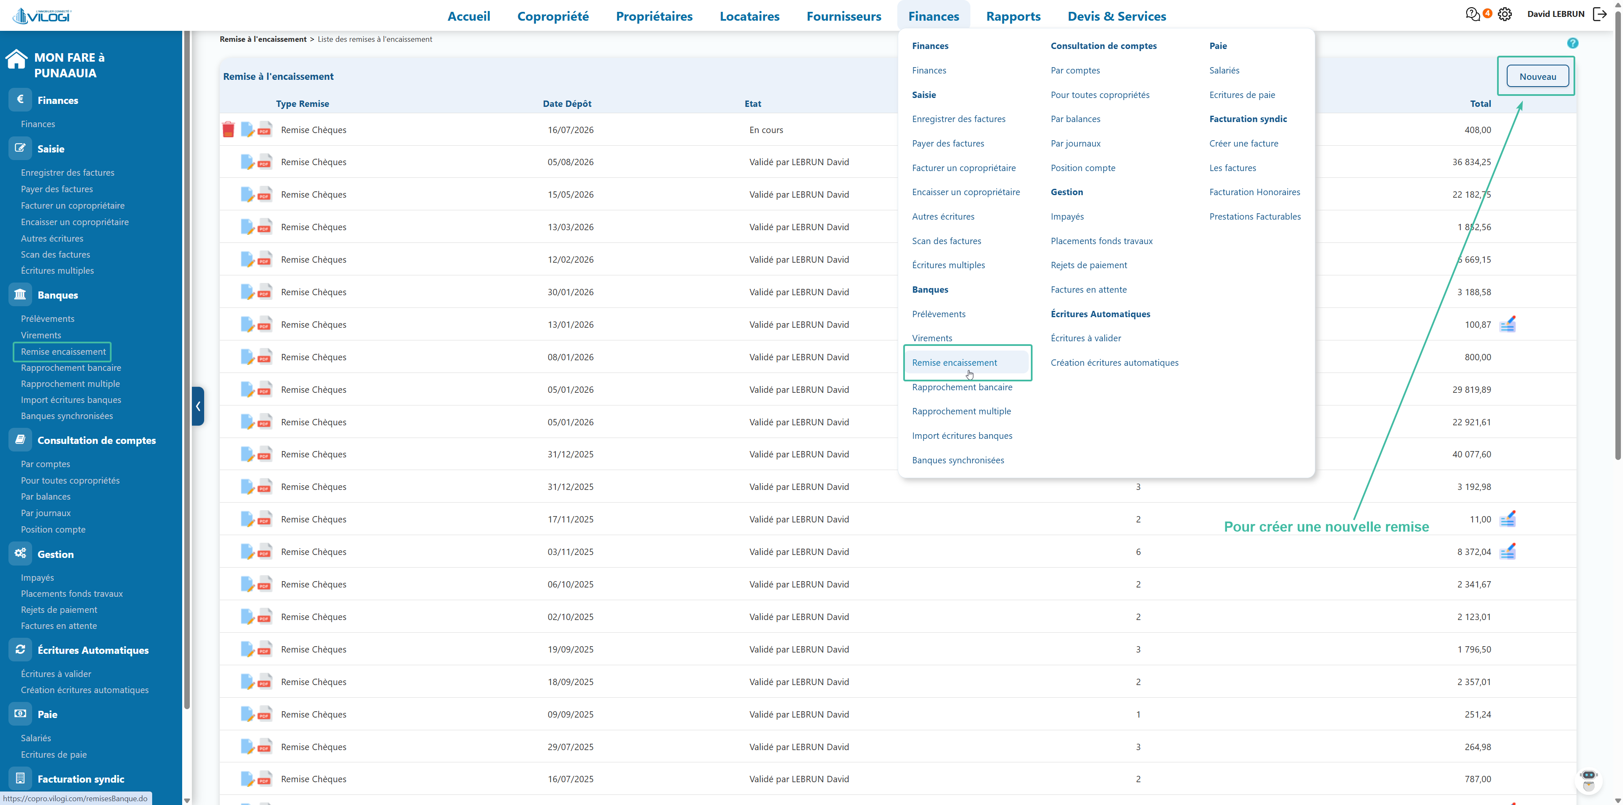Click the Vilogi logo

[x=41, y=15]
